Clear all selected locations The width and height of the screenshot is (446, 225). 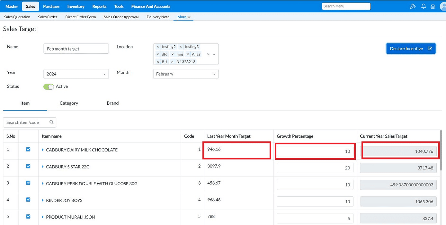coord(208,54)
